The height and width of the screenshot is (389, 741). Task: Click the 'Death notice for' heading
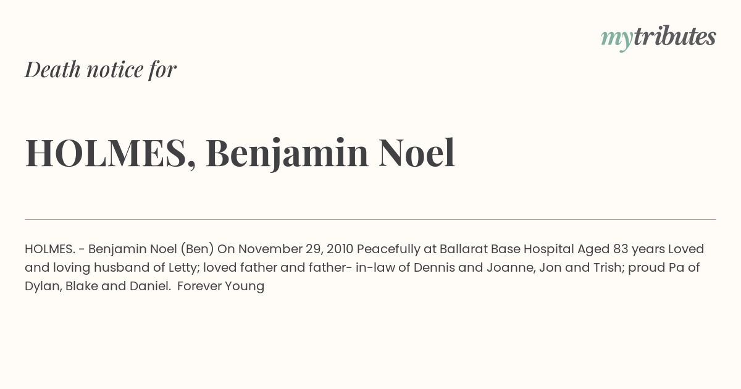(x=101, y=70)
